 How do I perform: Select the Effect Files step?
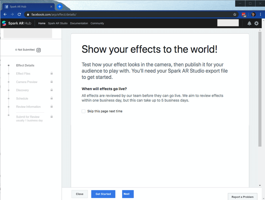point(23,74)
